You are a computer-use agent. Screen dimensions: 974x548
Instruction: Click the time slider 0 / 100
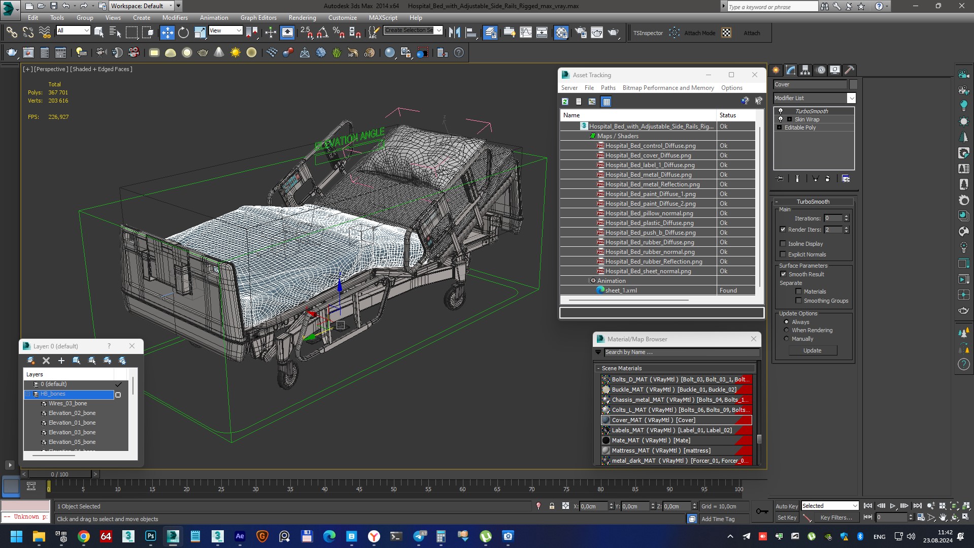[59, 474]
